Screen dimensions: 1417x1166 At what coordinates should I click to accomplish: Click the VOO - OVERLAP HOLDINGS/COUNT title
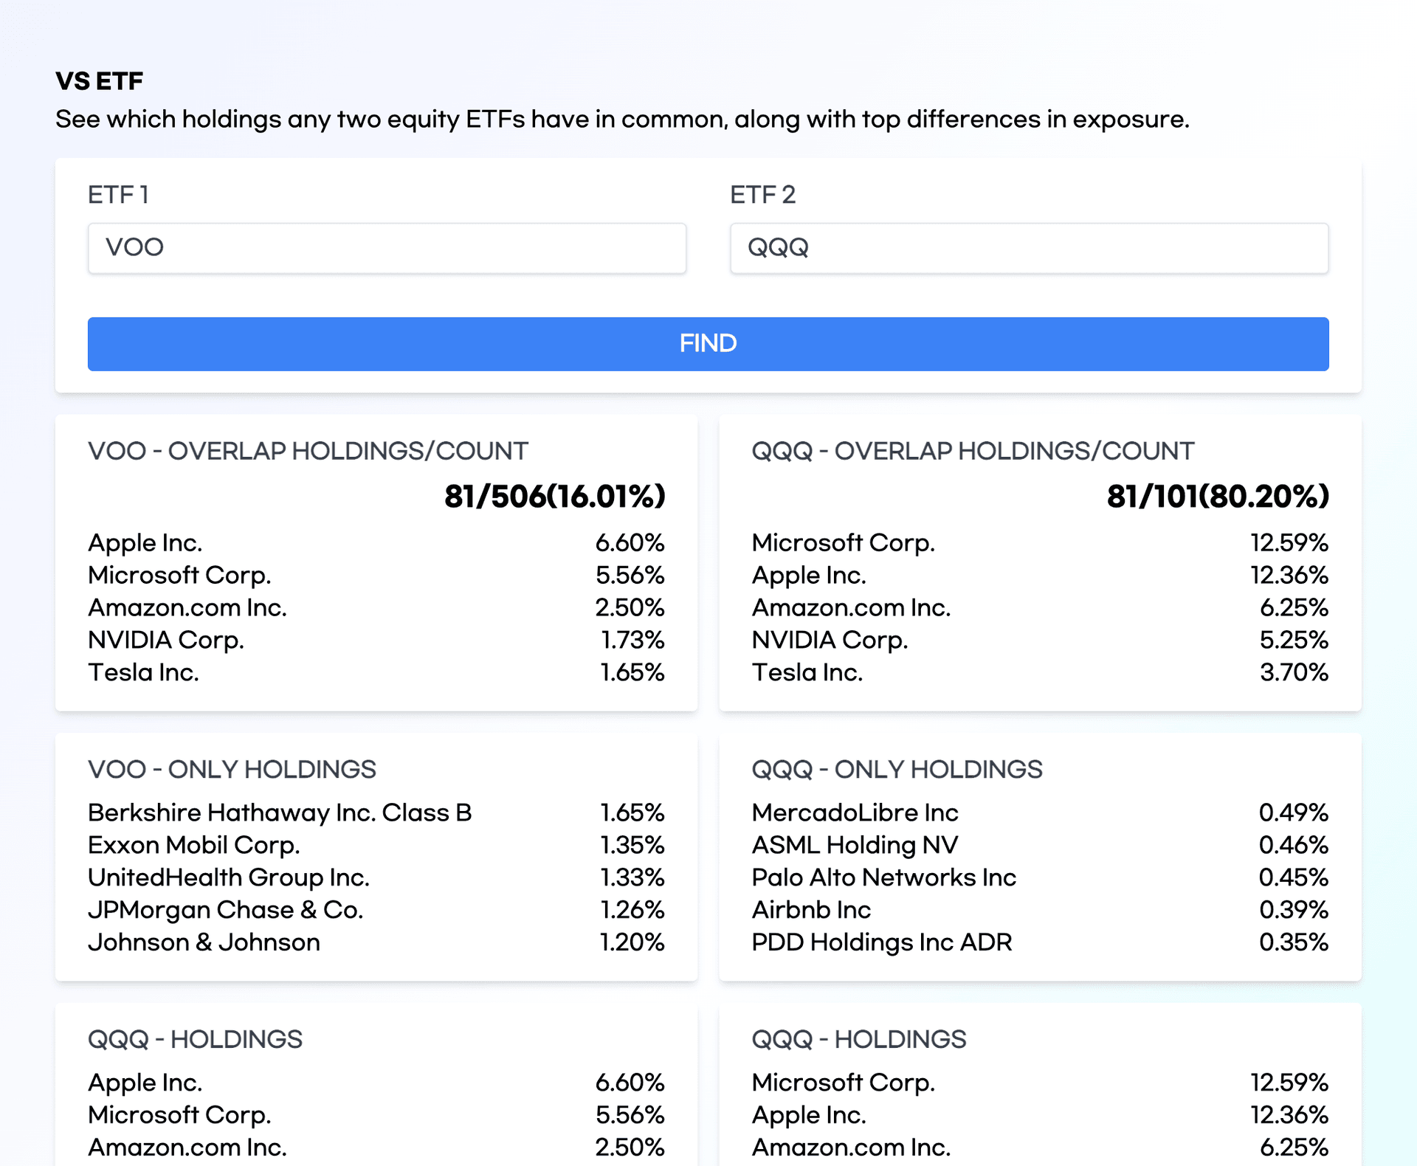click(308, 451)
